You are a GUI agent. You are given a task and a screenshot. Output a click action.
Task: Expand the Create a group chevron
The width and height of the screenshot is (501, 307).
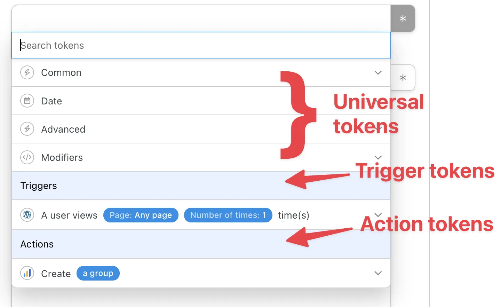click(378, 273)
